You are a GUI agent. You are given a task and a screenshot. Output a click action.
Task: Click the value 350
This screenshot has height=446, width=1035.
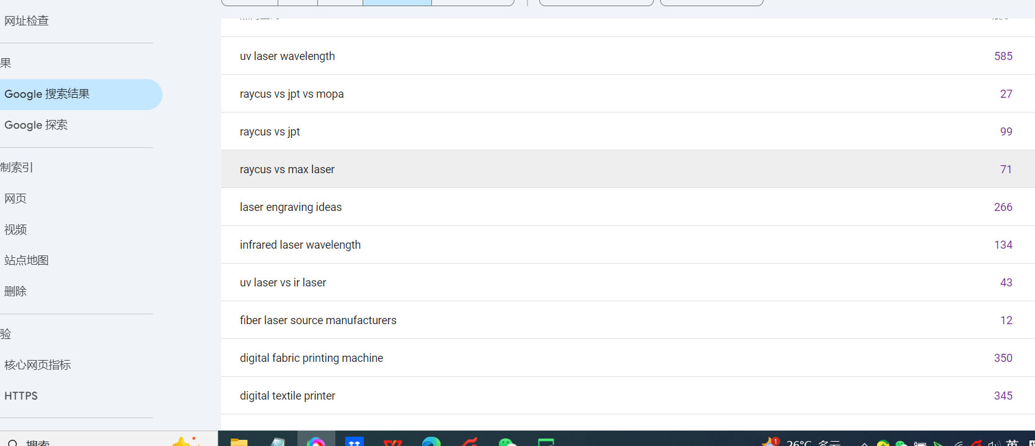click(x=1003, y=358)
